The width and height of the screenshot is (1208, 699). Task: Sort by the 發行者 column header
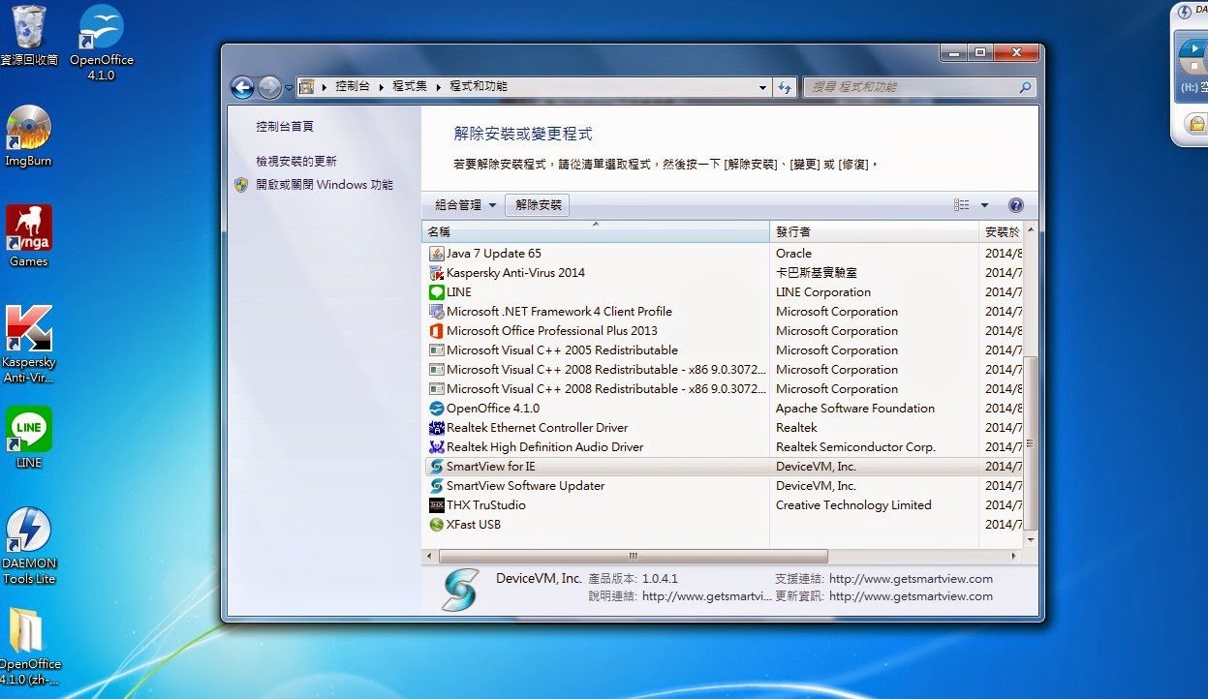click(x=875, y=232)
